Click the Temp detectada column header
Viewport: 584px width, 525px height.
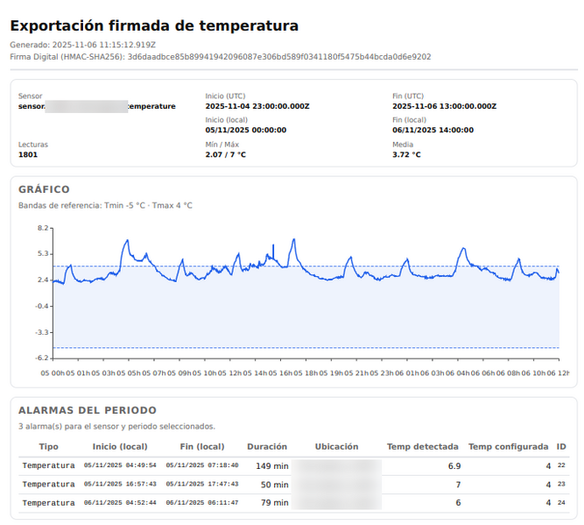pyautogui.click(x=424, y=446)
